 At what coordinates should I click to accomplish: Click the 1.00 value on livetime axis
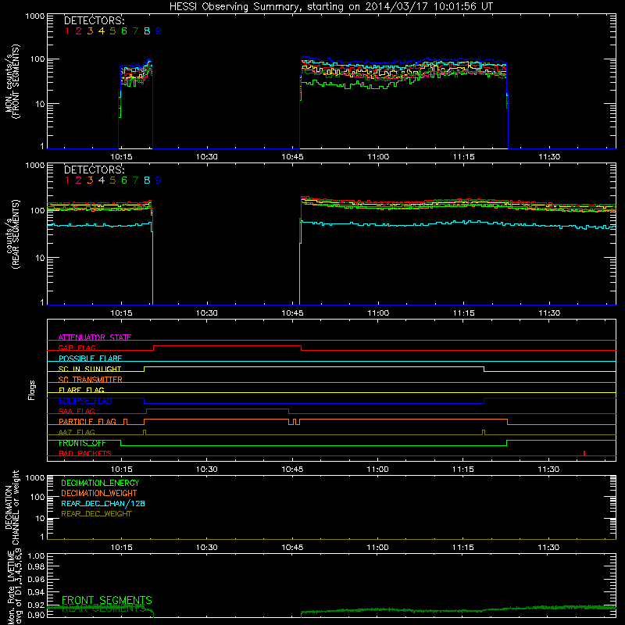point(36,556)
